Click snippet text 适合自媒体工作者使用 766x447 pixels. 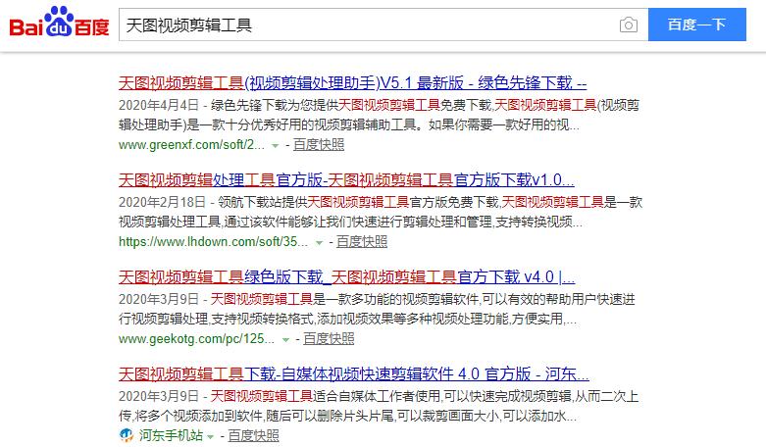click(x=377, y=396)
